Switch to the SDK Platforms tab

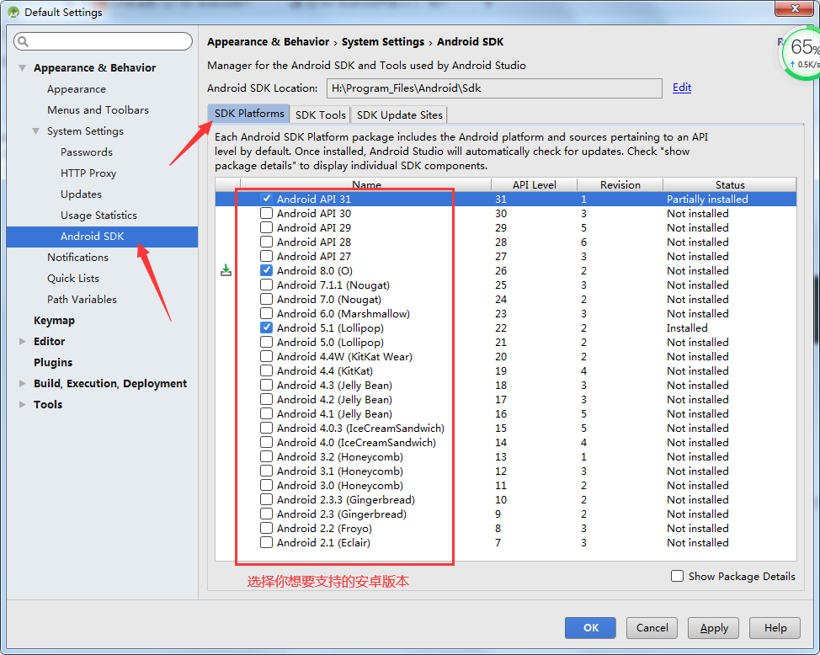249,114
